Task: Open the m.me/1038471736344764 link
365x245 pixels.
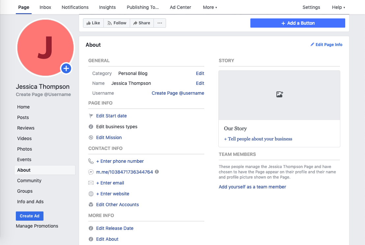Action: pos(125,172)
